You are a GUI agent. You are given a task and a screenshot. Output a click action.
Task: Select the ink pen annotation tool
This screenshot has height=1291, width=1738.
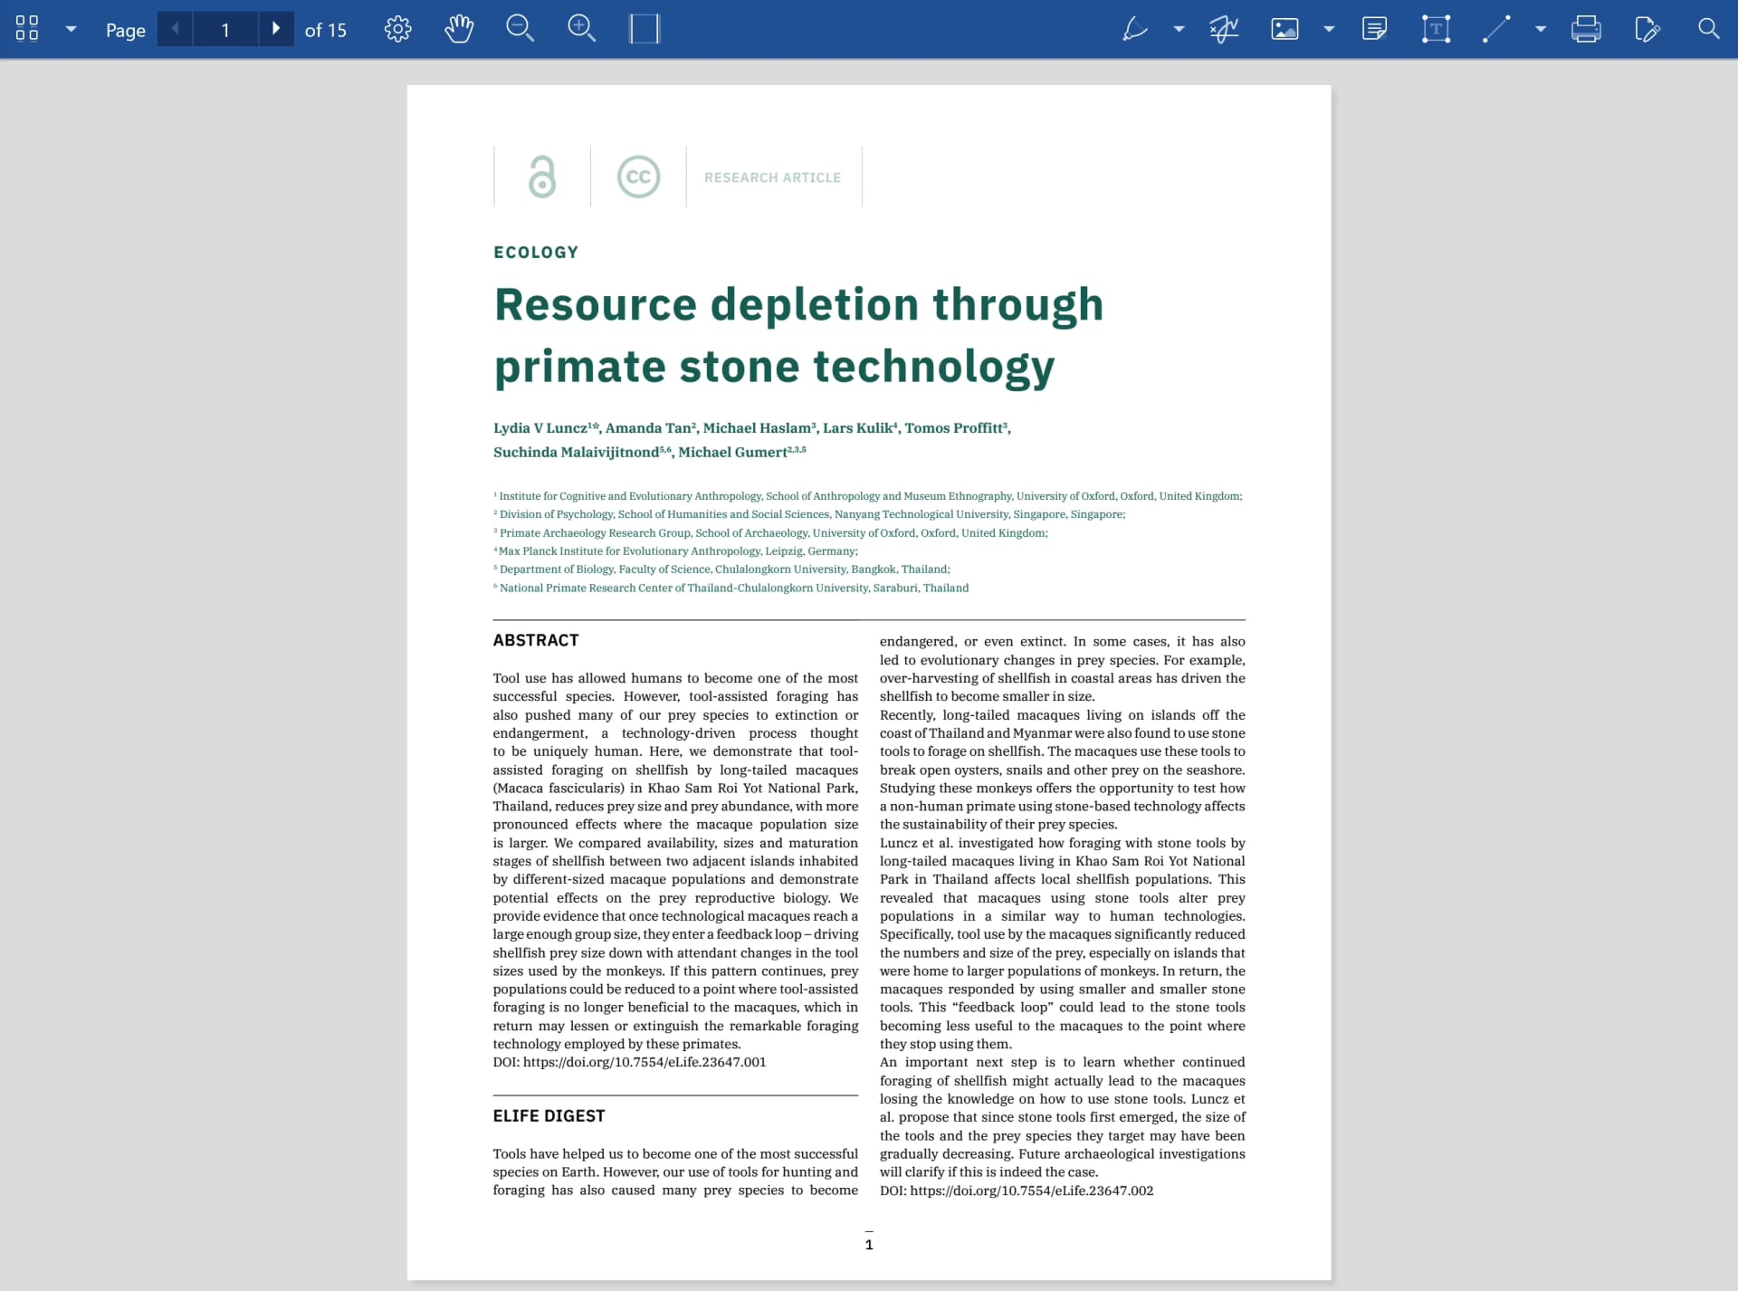point(1134,29)
